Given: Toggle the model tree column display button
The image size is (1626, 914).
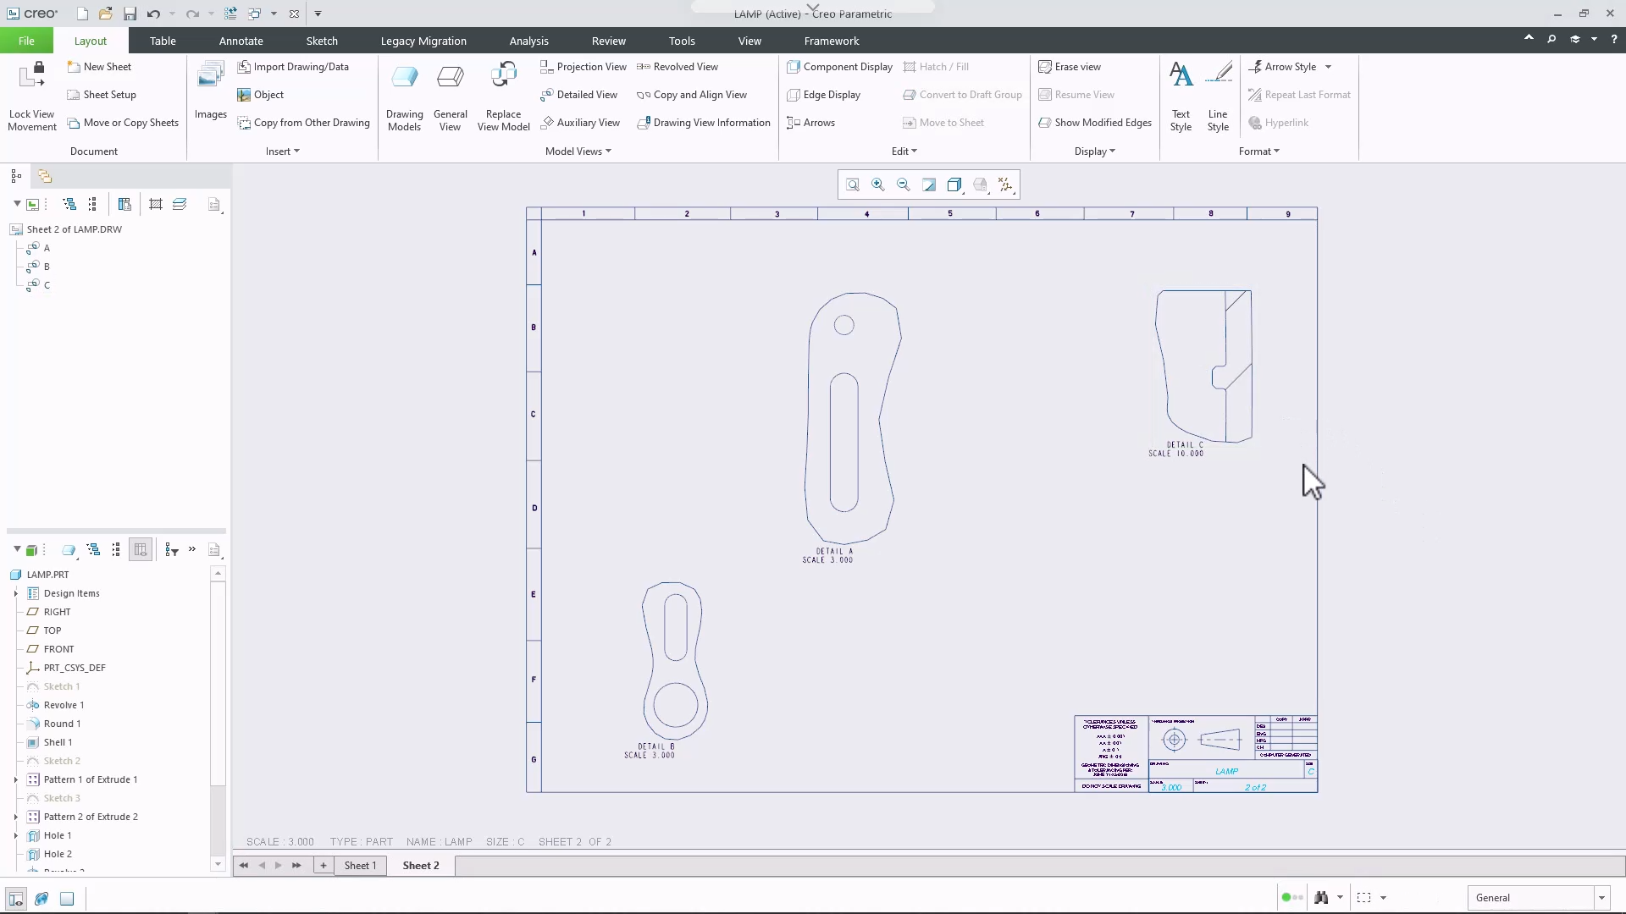Looking at the screenshot, I should (141, 550).
